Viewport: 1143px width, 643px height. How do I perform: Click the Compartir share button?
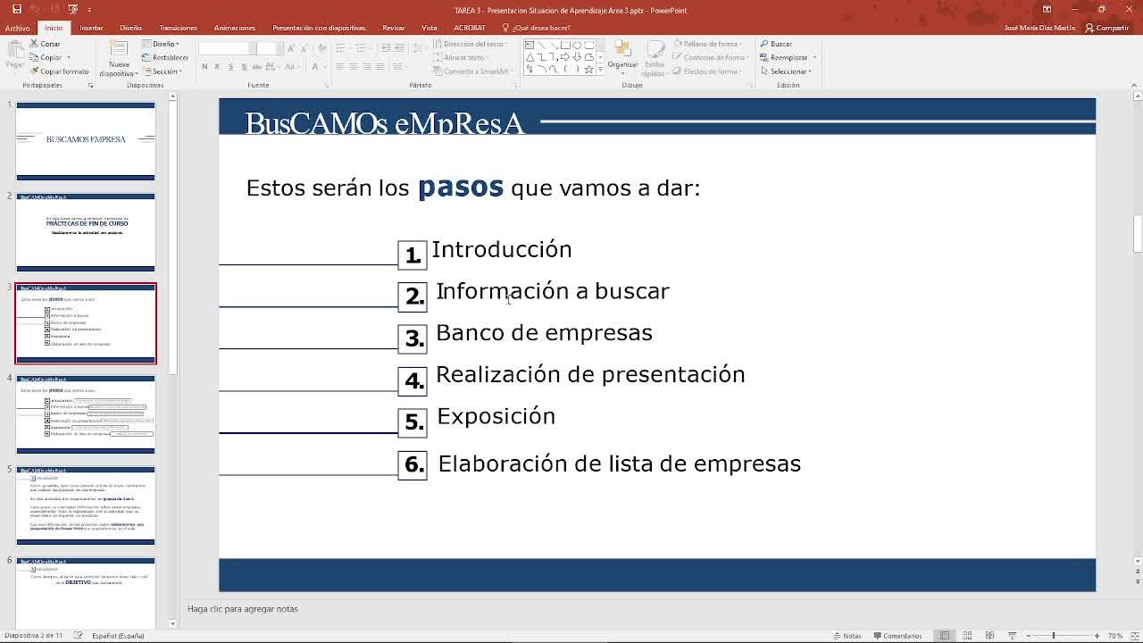[x=1107, y=28]
